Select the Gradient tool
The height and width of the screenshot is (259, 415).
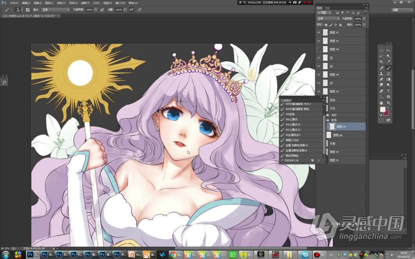pyautogui.click(x=388, y=79)
